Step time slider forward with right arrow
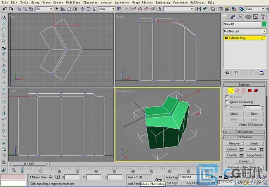The height and width of the screenshot is (187, 269). [47, 164]
